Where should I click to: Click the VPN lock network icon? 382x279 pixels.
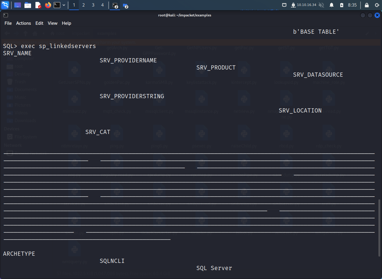pyautogui.click(x=293, y=5)
